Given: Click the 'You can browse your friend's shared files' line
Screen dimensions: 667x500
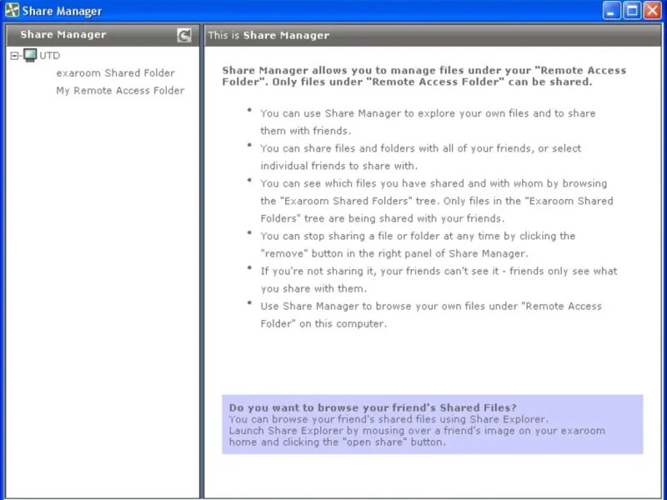Looking at the screenshot, I should [389, 419].
